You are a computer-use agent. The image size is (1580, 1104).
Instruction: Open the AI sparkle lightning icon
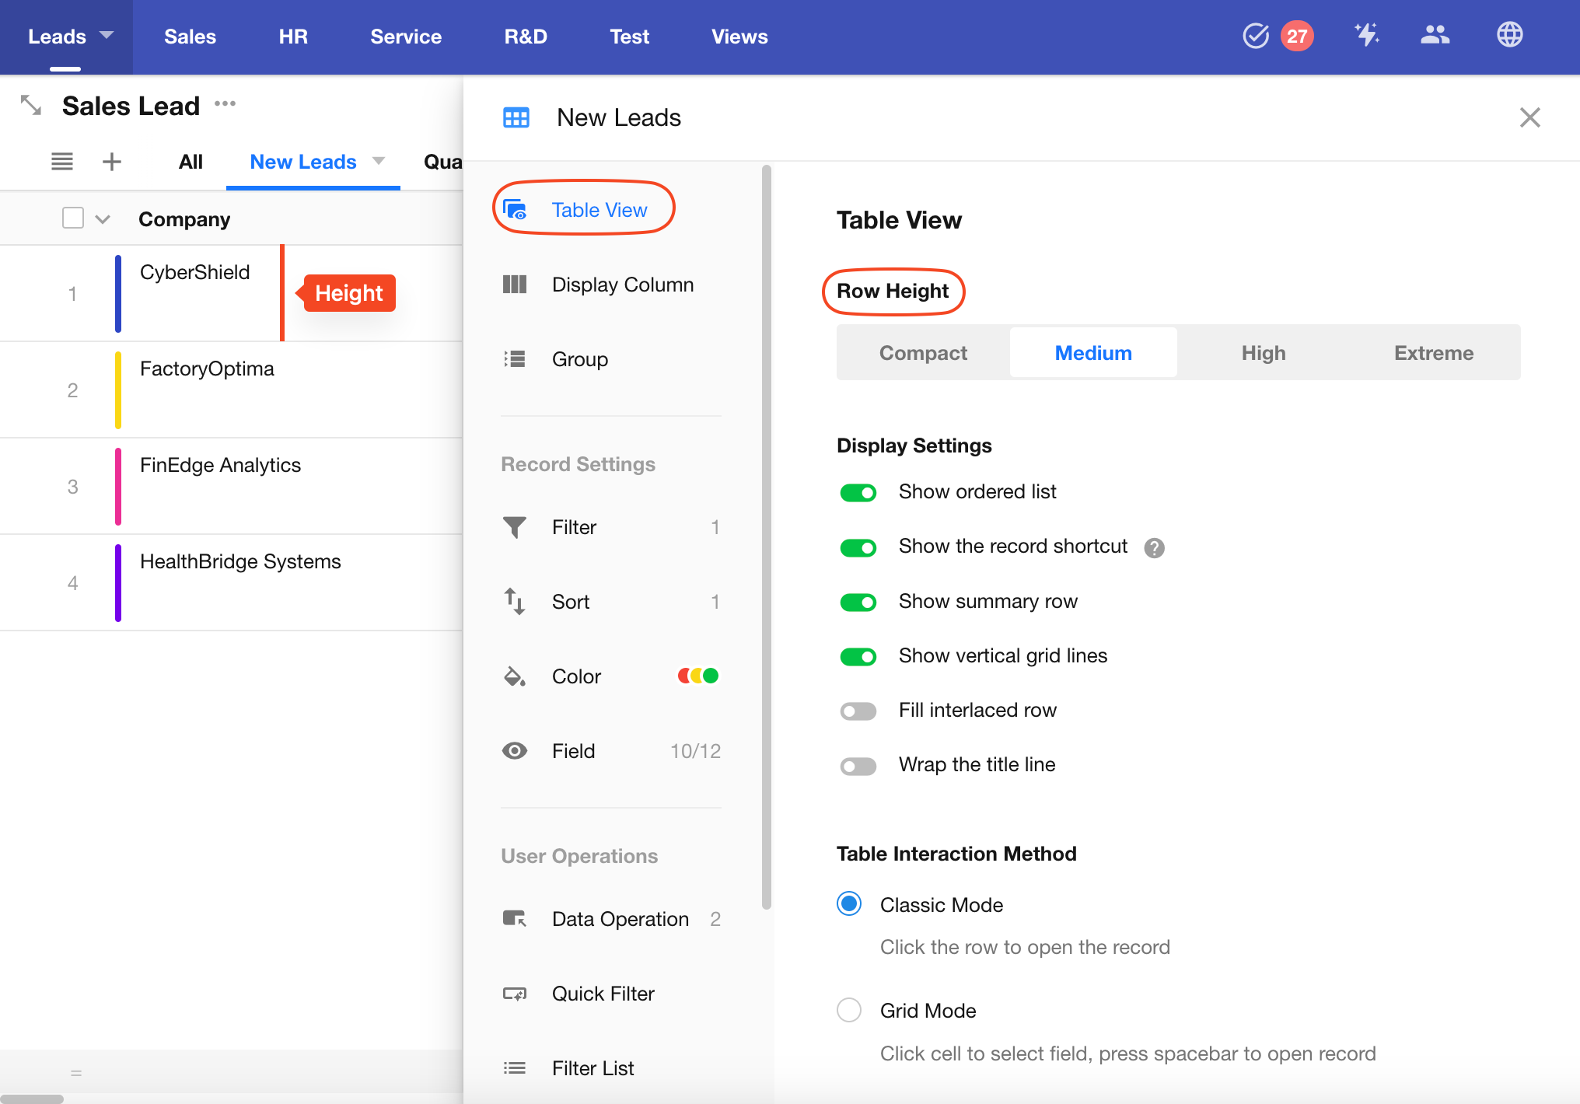pos(1366,35)
